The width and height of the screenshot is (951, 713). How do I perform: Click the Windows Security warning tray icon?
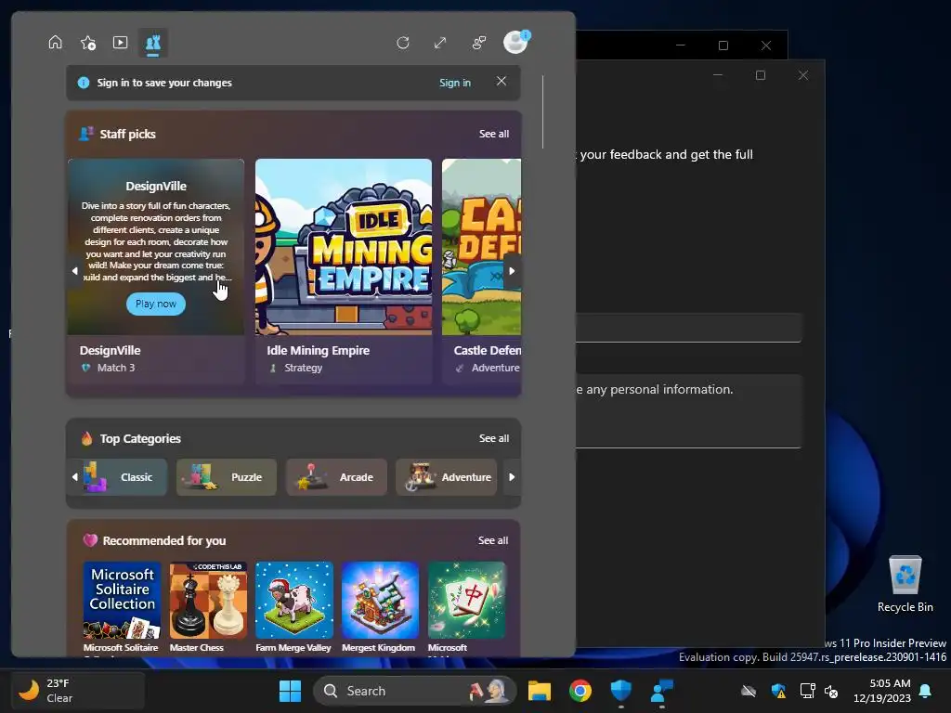tap(778, 691)
